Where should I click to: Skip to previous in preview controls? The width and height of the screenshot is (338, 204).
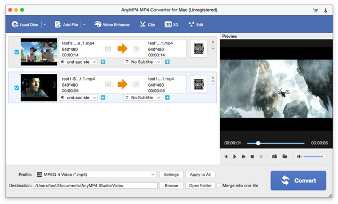point(226,157)
